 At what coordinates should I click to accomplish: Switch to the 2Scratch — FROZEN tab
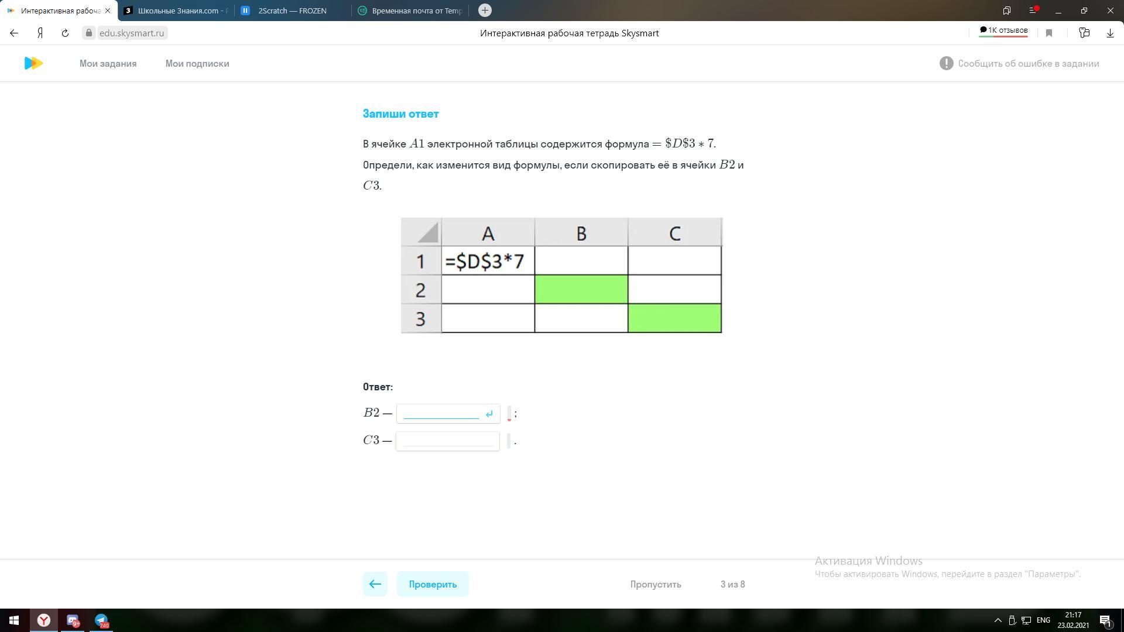coord(292,11)
